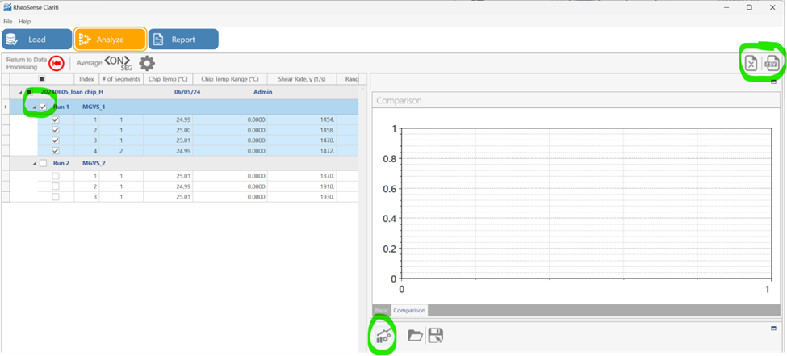Viewport: 787px width, 356px height.
Task: Check Run 2 row with shear rate 1870.
Action: point(56,176)
